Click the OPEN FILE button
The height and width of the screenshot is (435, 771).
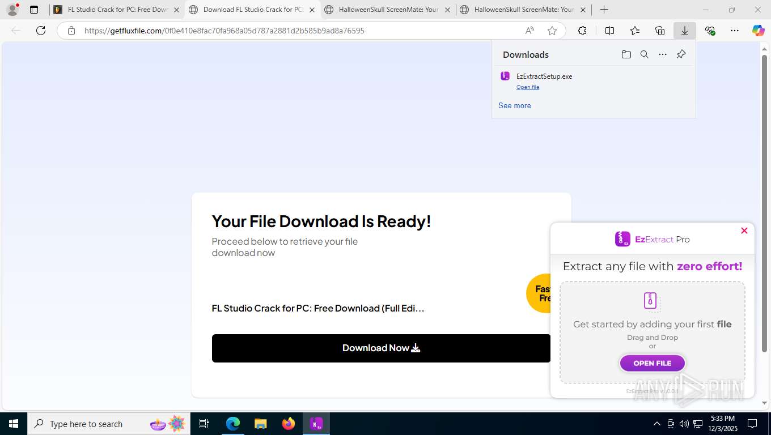[653, 363]
